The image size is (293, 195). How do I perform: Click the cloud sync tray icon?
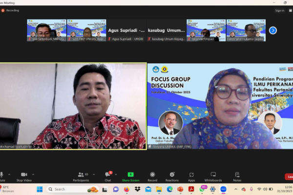coord(244,190)
